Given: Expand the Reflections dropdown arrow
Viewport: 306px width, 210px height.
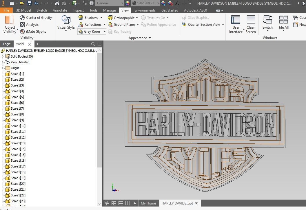Looking at the screenshot, I should coord(104,25).
